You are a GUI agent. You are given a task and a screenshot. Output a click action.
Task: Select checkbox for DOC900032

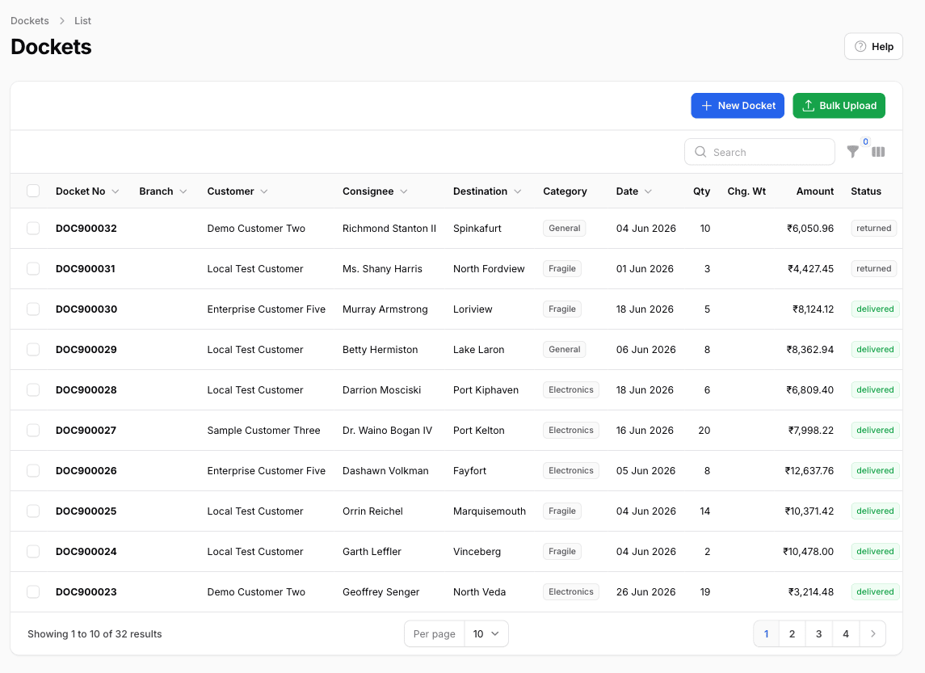click(33, 229)
